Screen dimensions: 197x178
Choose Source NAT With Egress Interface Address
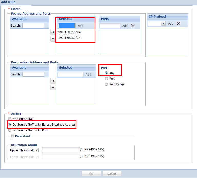(10, 124)
